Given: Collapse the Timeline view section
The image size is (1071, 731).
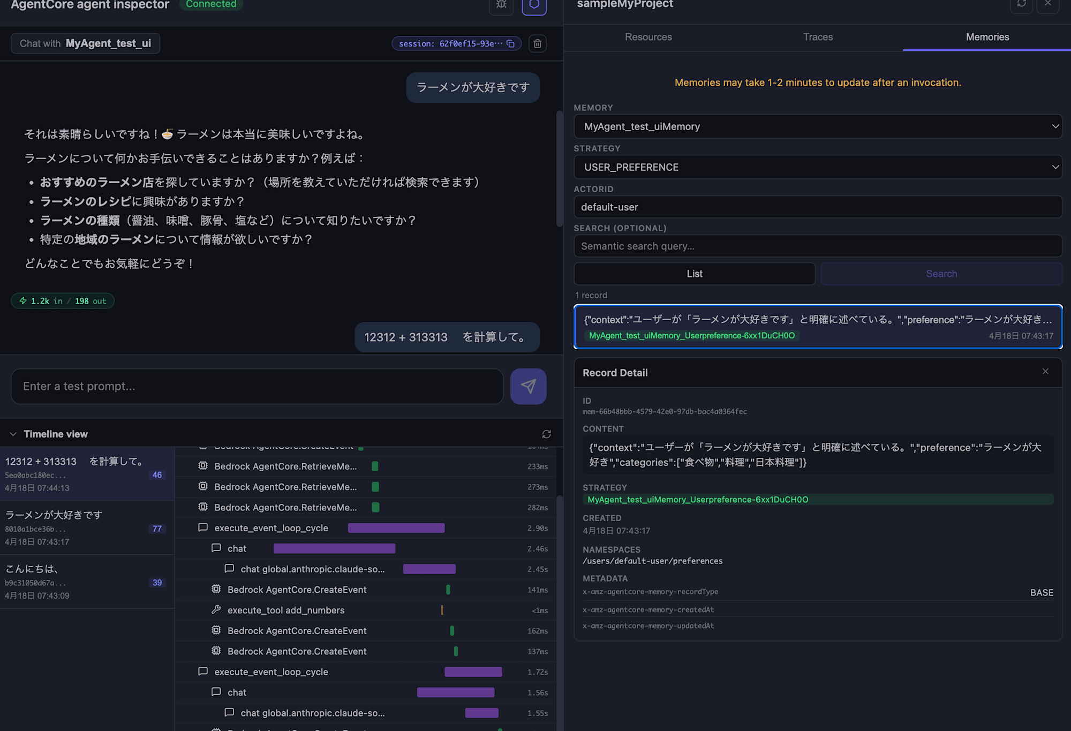Looking at the screenshot, I should [13, 434].
